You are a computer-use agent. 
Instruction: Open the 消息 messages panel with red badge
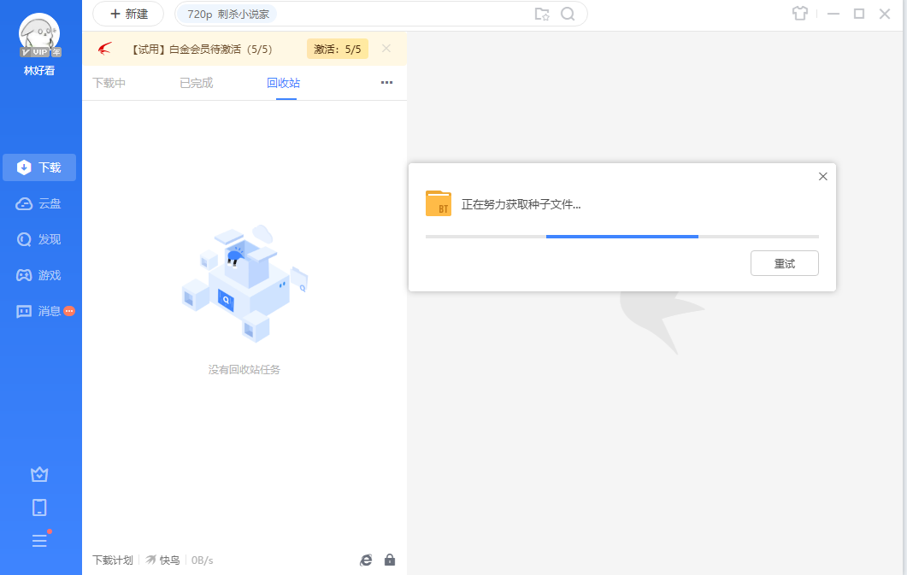tap(39, 310)
